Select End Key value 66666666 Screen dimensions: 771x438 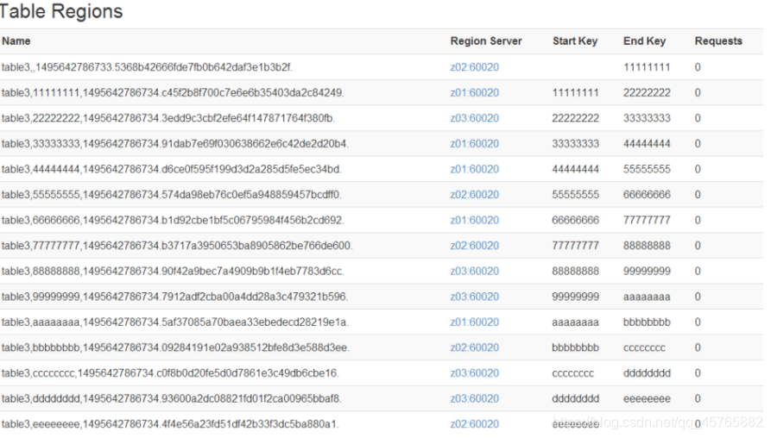point(647,195)
